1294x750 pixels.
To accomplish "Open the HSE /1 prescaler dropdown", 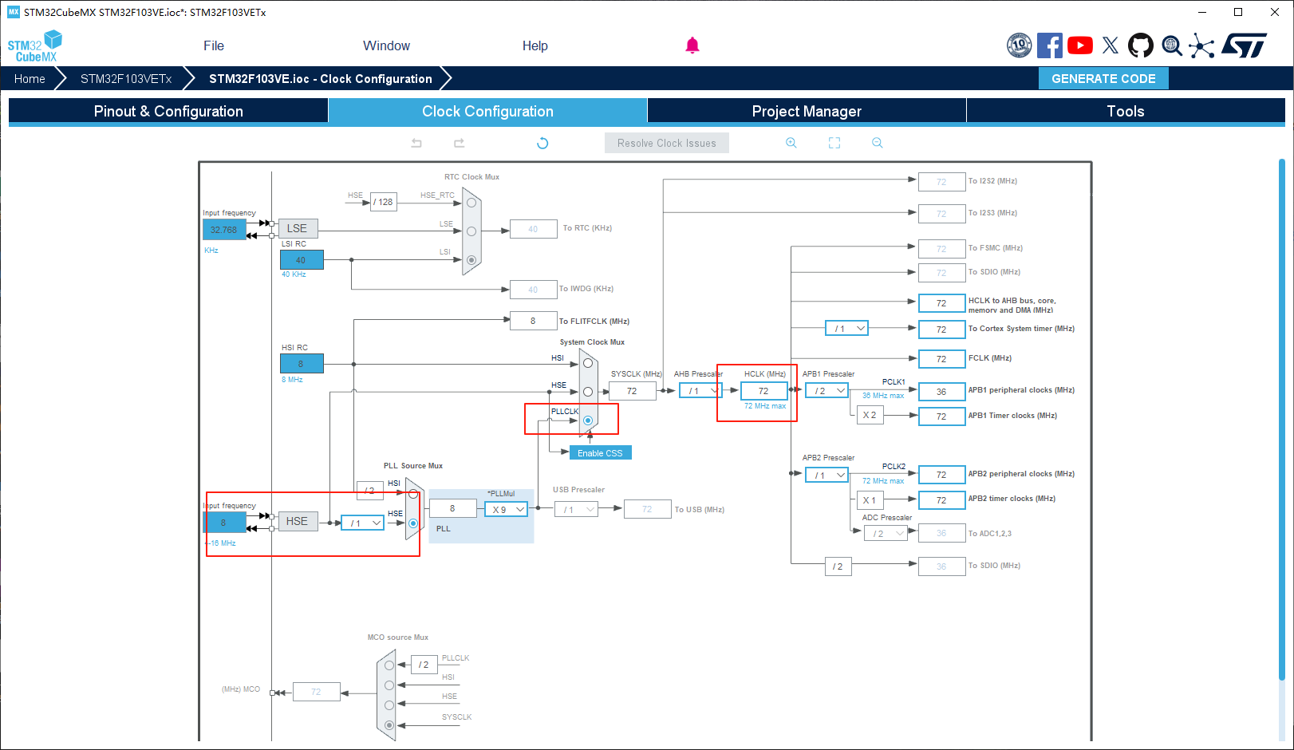I will click(x=362, y=523).
